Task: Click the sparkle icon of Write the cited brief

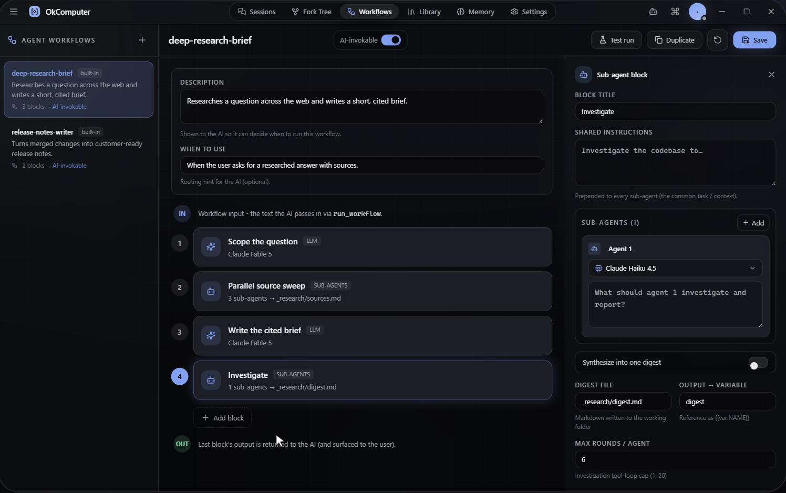Action: (211, 335)
